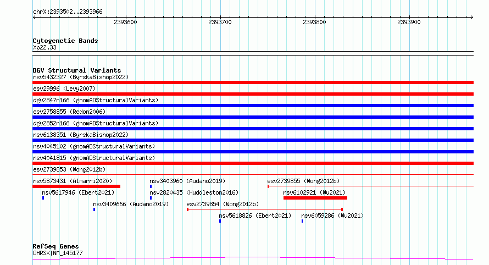Image resolution: width=489 pixels, height=265 pixels.
Task: Click the Cytogenetic Bands track title
Action: (65, 41)
